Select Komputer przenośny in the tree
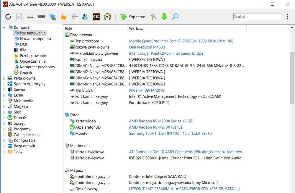This screenshot has width=295, height=193. pyautogui.click(x=37, y=67)
